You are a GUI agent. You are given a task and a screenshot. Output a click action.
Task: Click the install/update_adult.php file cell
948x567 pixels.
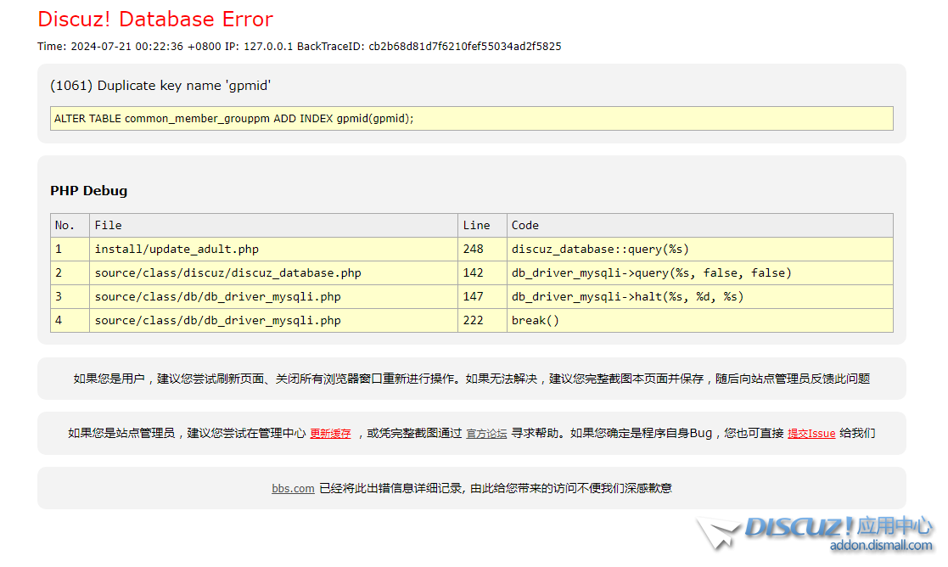(x=274, y=249)
